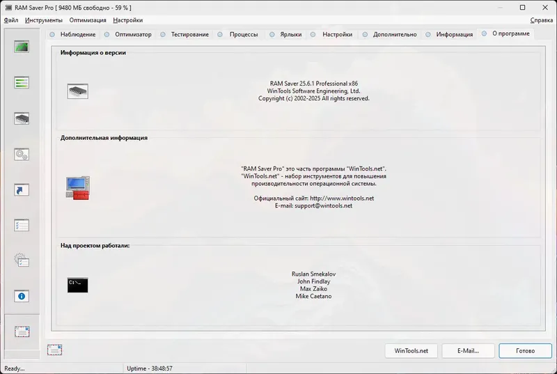Viewport: 557px width, 374px height.
Task: Open the Справка menu
Action: 542,20
